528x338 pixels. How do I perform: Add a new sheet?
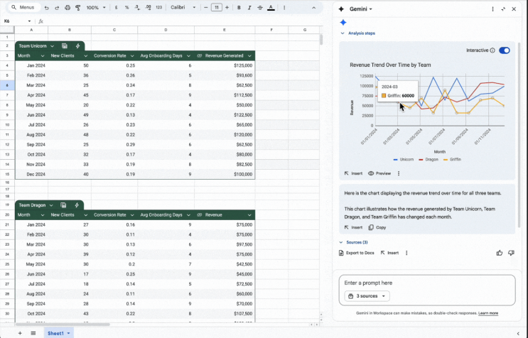tap(20, 333)
